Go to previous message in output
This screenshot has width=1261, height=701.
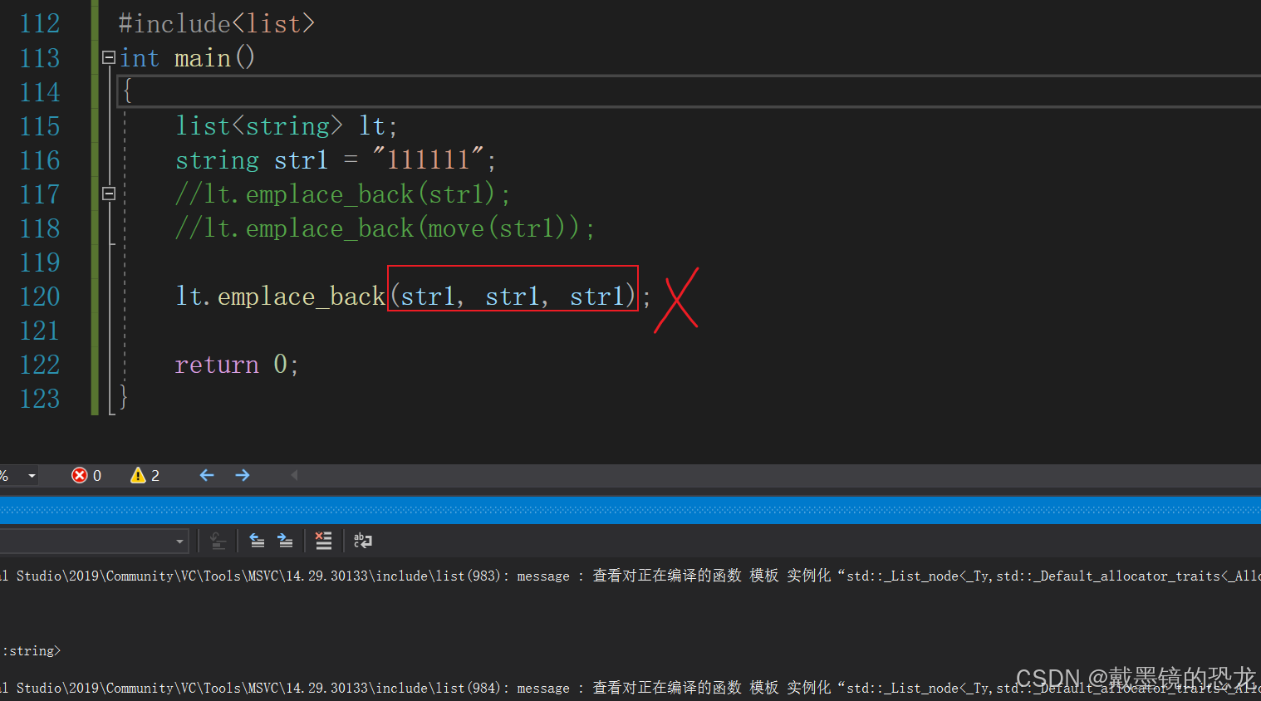(257, 541)
